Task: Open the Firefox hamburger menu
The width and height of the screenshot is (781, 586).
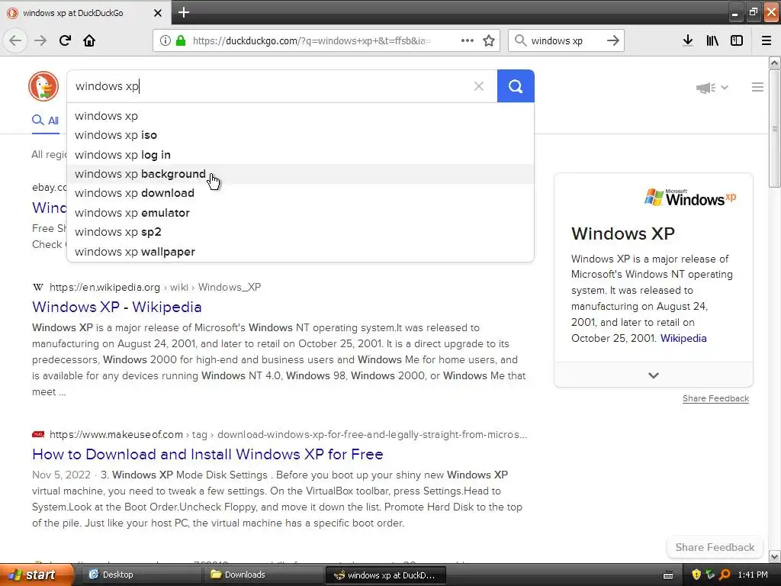Action: (767, 40)
